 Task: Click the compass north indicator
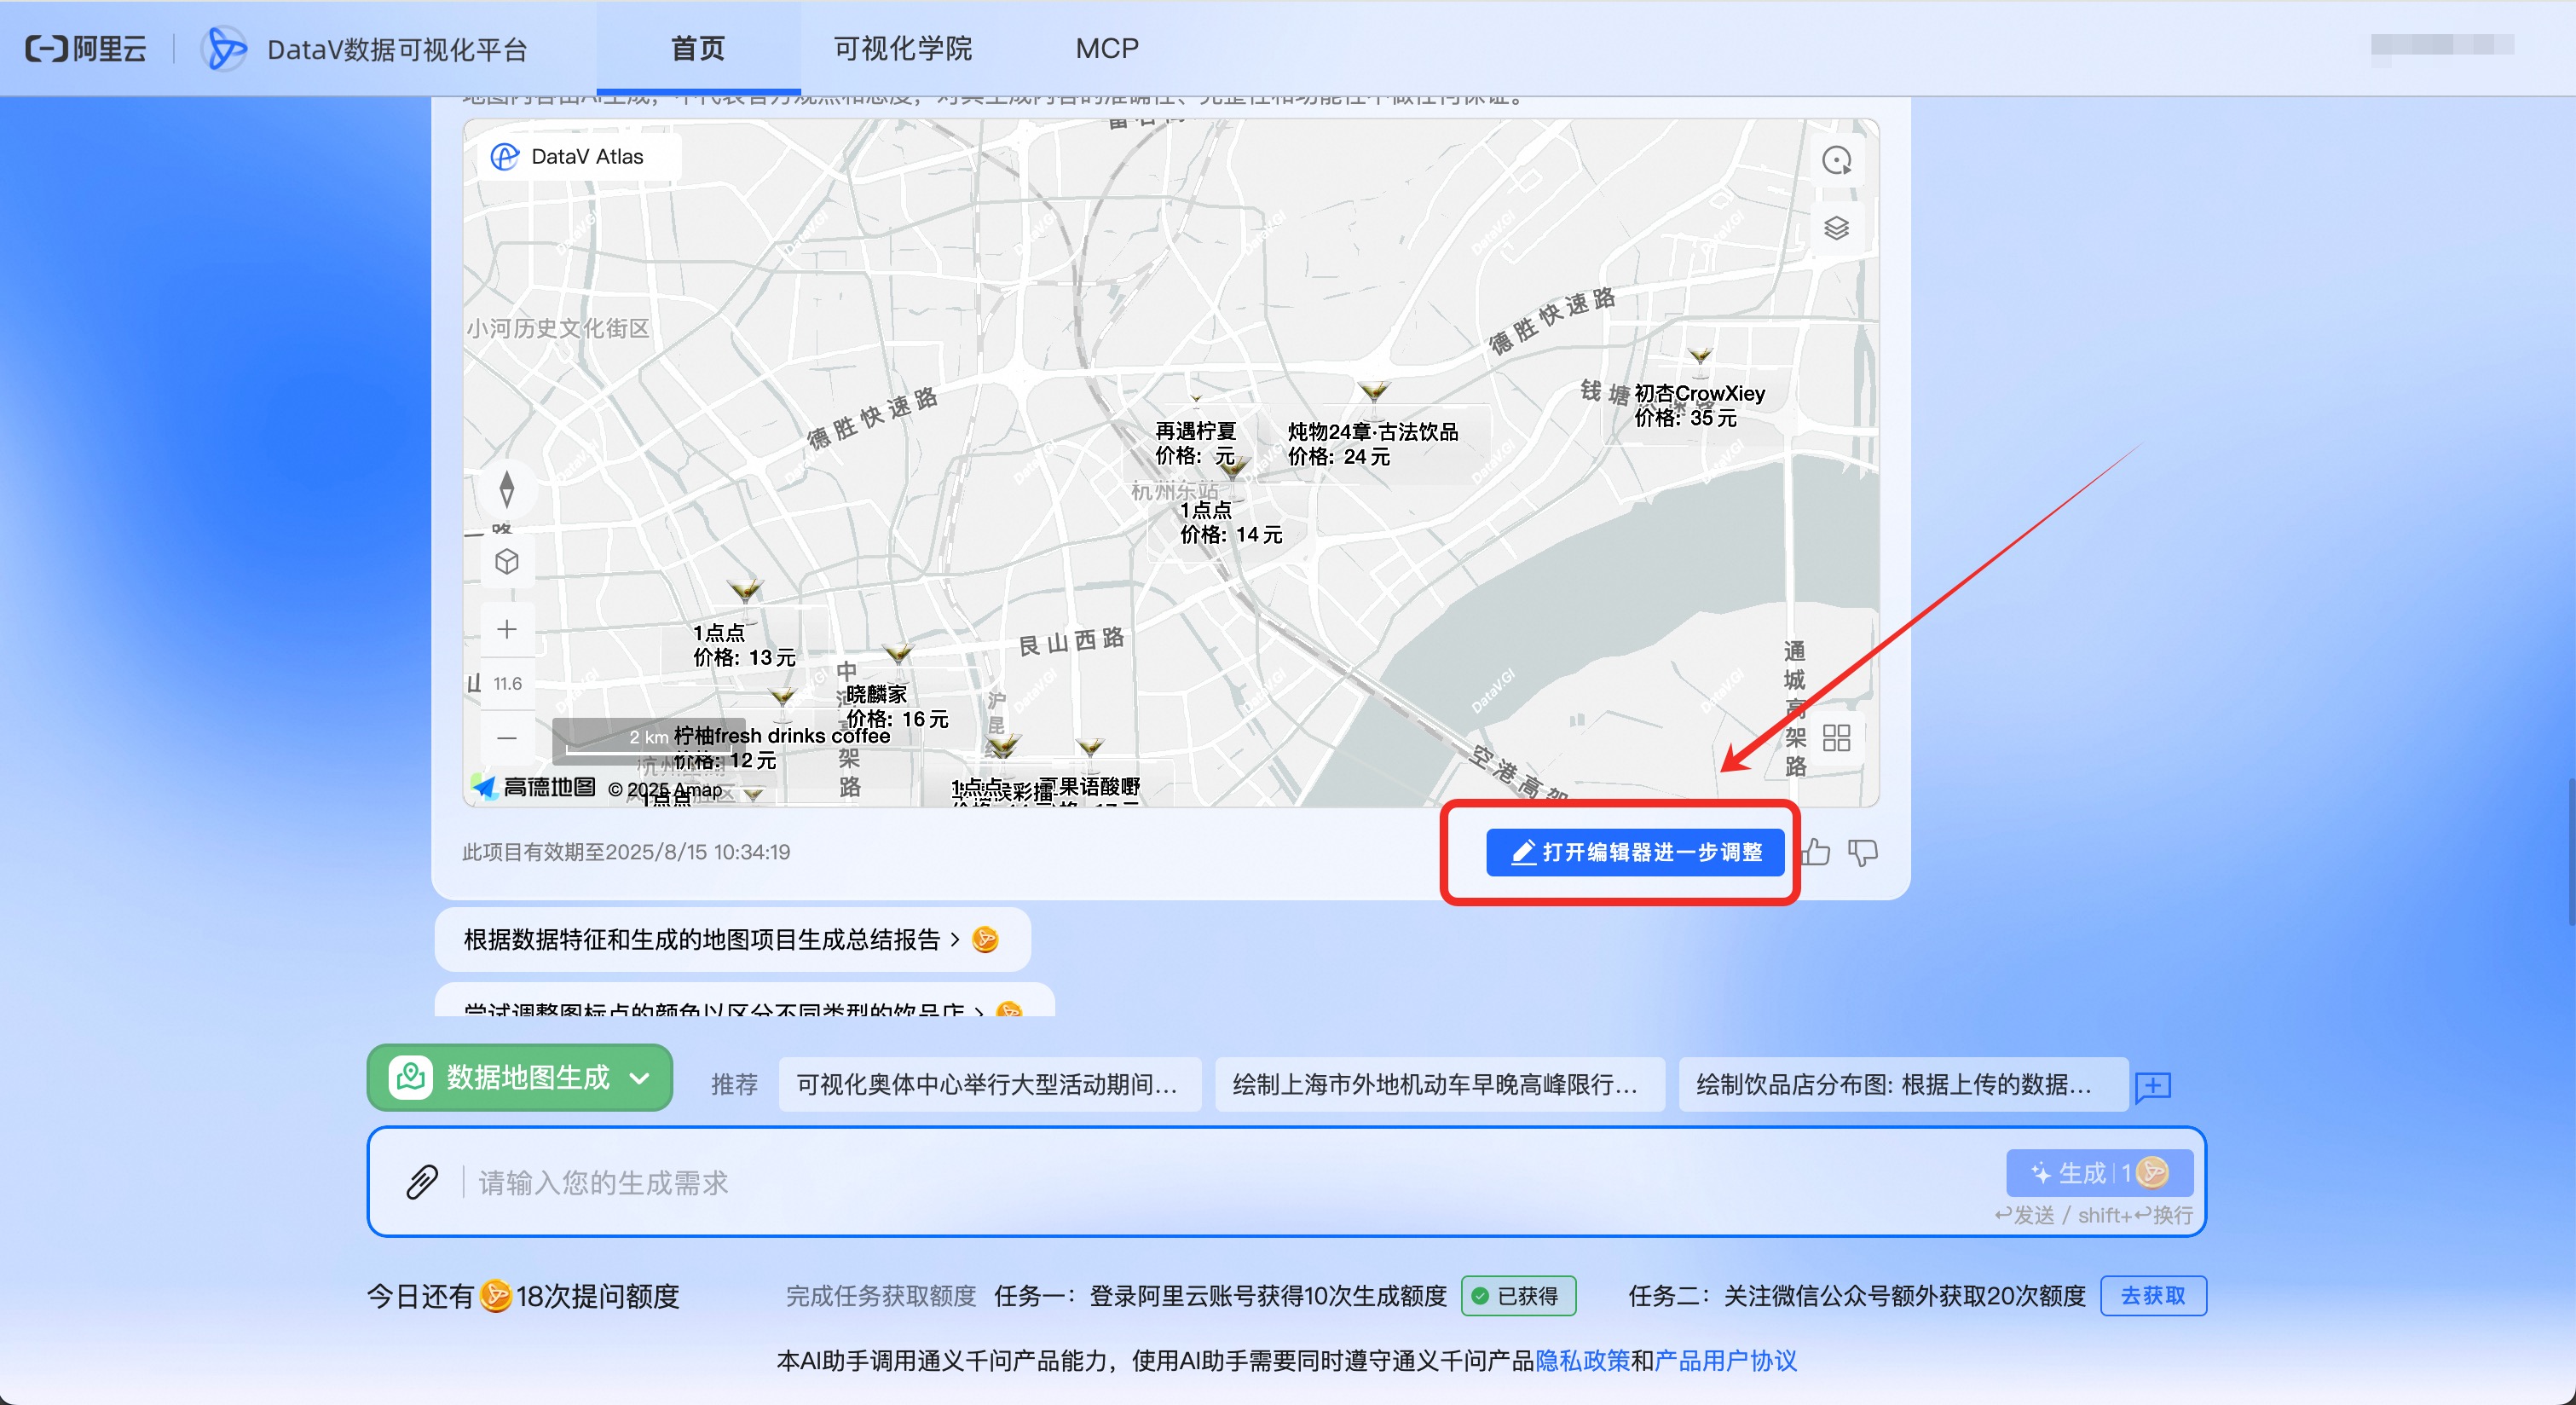pyautogui.click(x=507, y=489)
